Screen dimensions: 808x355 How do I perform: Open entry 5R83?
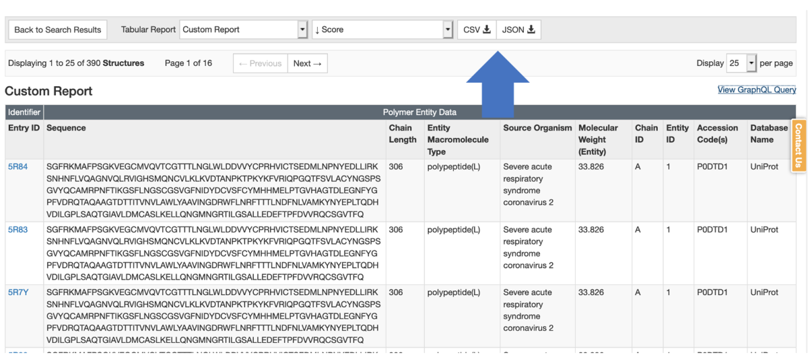point(18,230)
